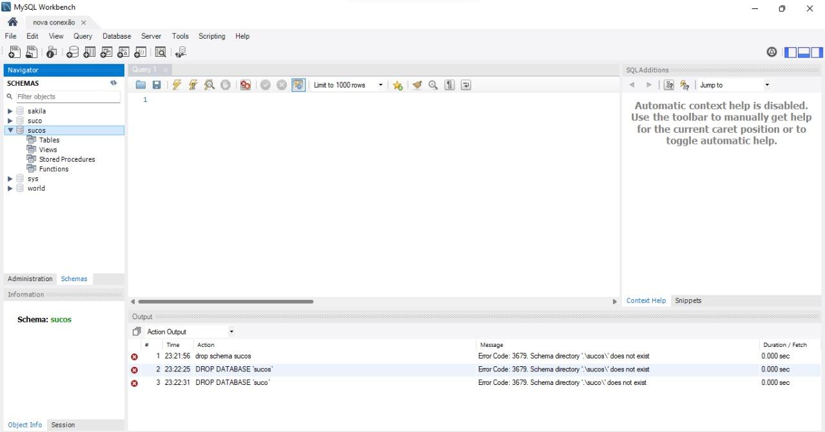Close the Query 1 tab
Viewport: 825px width, 432px height.
(x=166, y=70)
